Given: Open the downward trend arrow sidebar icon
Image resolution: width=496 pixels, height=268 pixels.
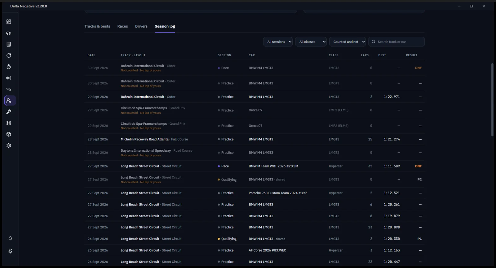Looking at the screenshot, I should point(9,89).
